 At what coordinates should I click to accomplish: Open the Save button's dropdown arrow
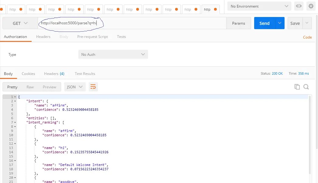click(307, 23)
